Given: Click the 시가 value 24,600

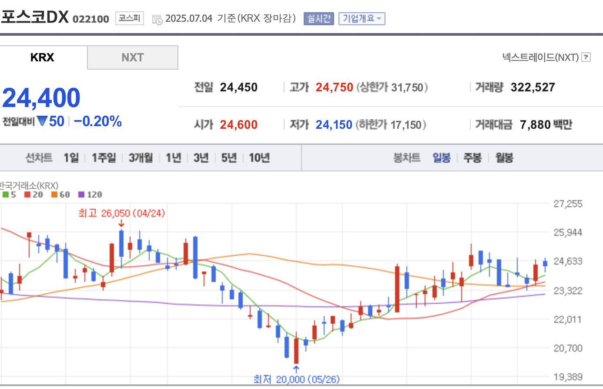Looking at the screenshot, I should [239, 125].
